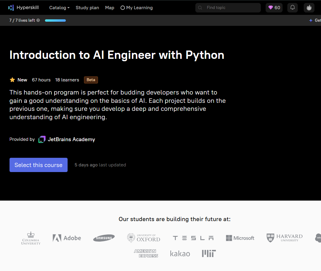The image size is (321, 271).
Task: Click 'Our students are building their future at:' heading
Action: pyautogui.click(x=174, y=219)
